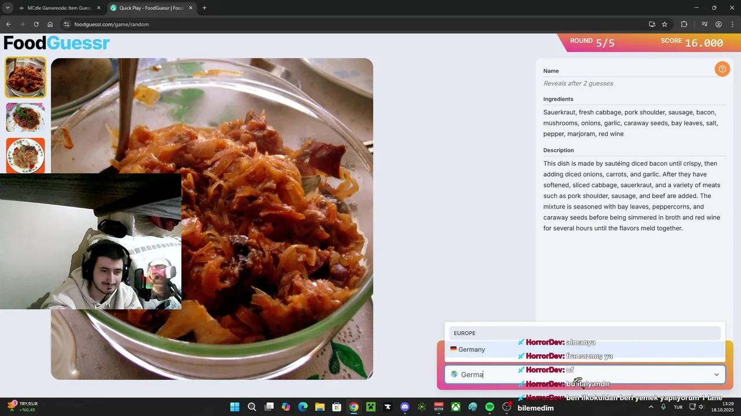Open TRY/EUR currency widget
The height and width of the screenshot is (416, 741).
click(x=23, y=407)
